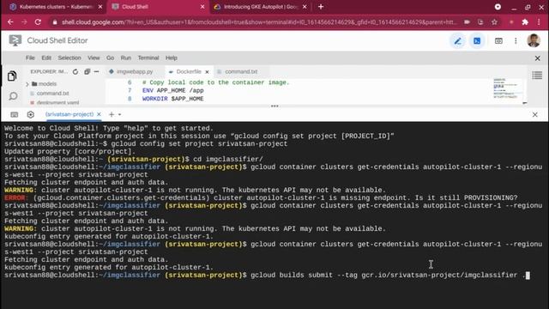Close the srivatsan-project terminal tab
The width and height of the screenshot is (549, 309).
coord(99,114)
